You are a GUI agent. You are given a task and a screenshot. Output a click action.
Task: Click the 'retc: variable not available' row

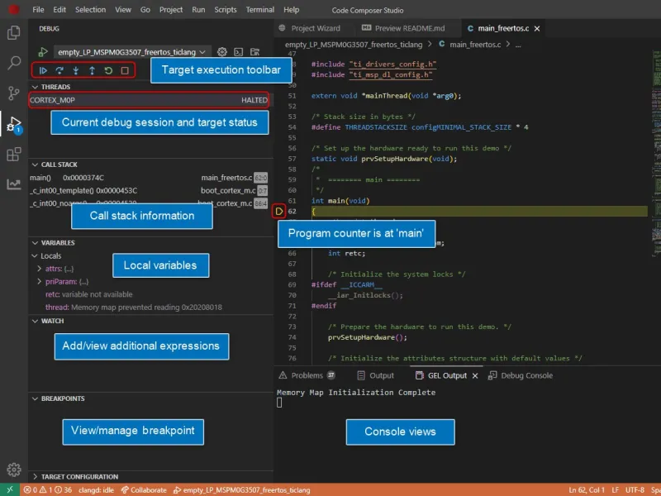pyautogui.click(x=151, y=294)
